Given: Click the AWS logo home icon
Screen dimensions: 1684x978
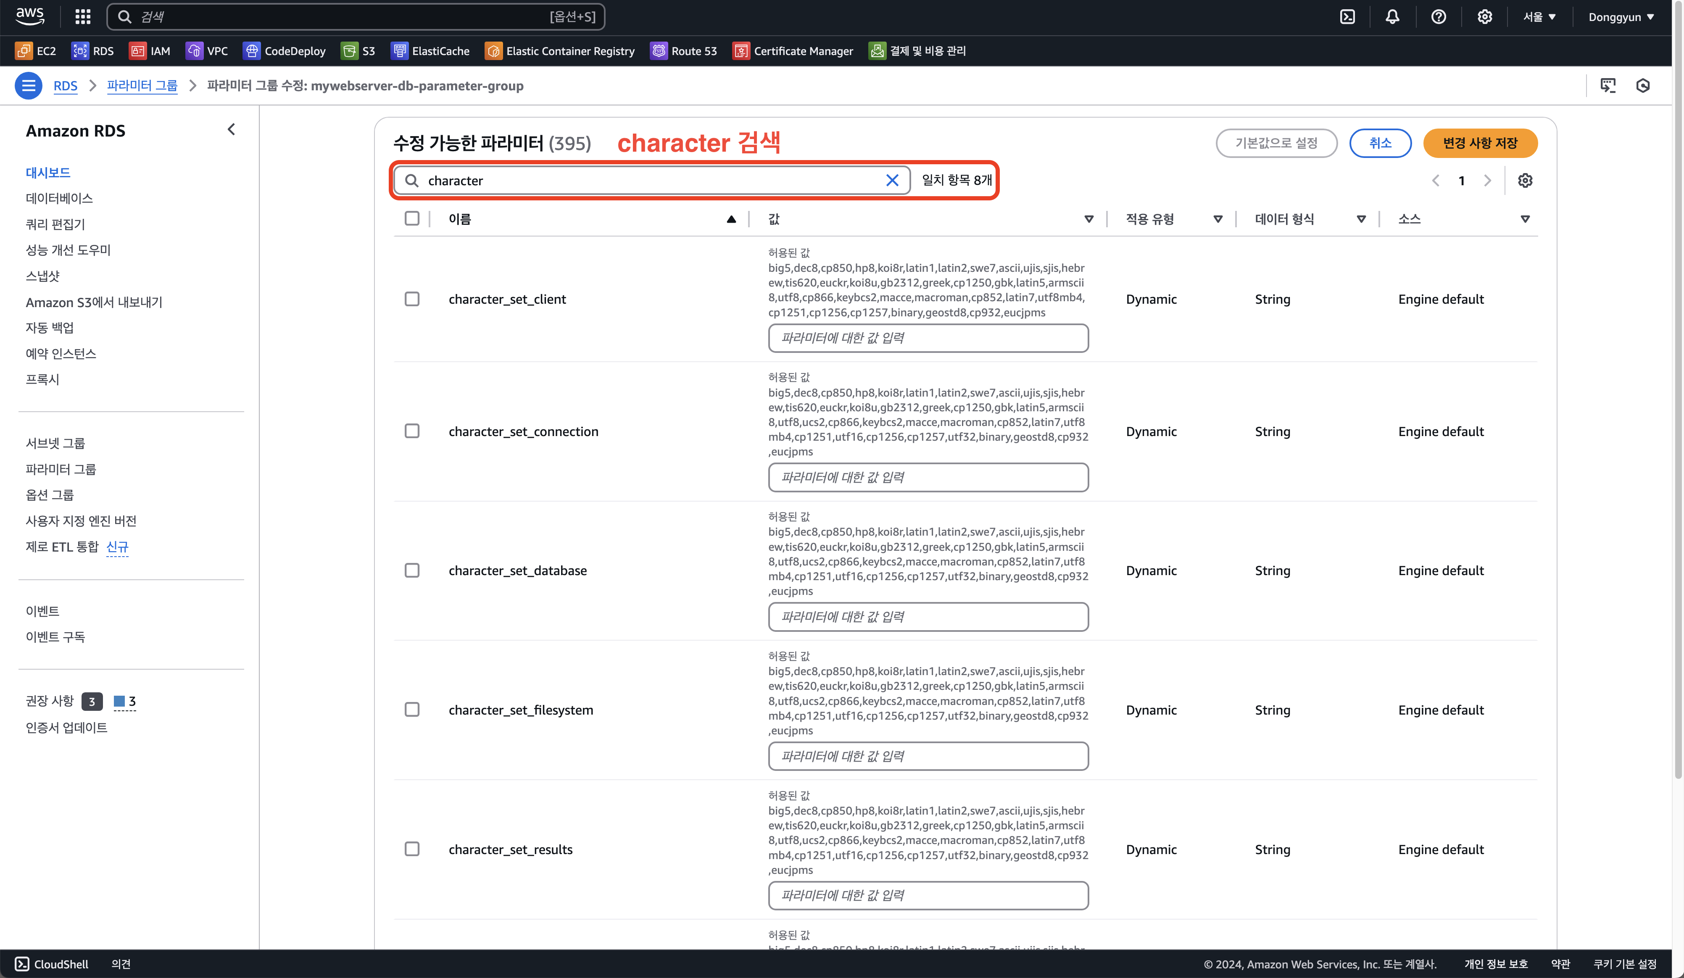Looking at the screenshot, I should (x=29, y=16).
